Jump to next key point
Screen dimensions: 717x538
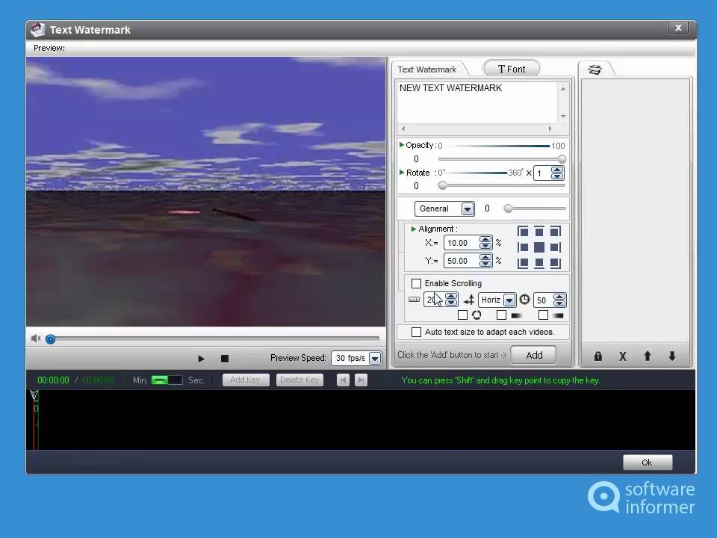(x=361, y=380)
